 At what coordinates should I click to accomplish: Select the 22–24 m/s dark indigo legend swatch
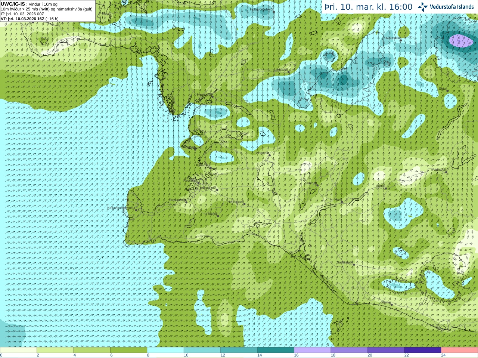(423, 350)
